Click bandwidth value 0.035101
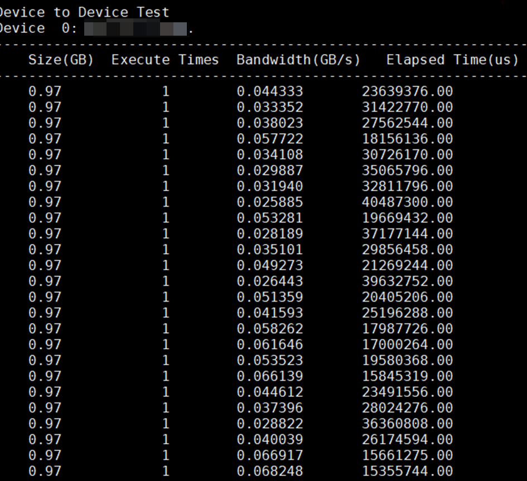 point(270,250)
